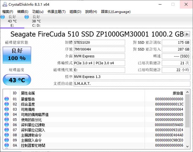The width and height of the screenshot is (193, 152).
Task: Click the standard field NVM Express 1.3
Action: (x=132, y=77)
